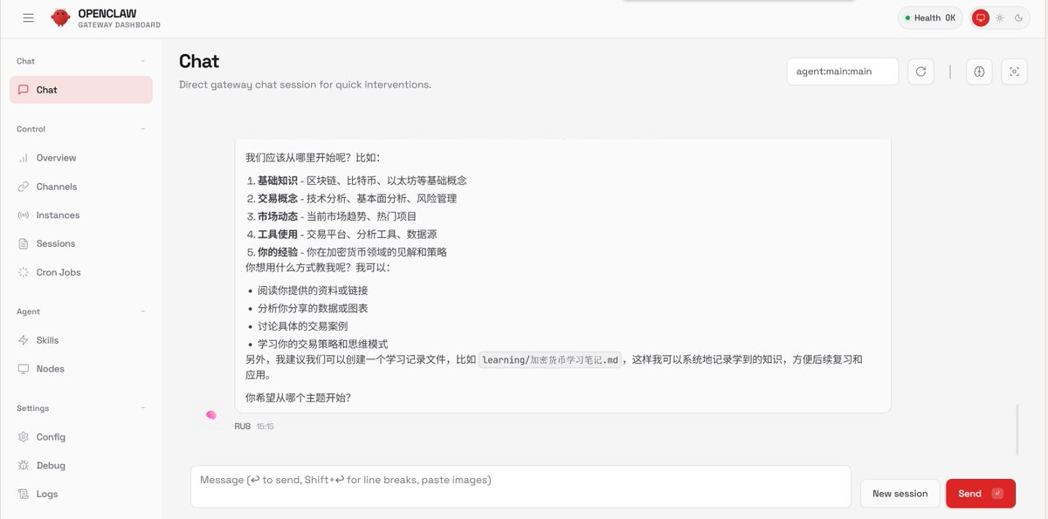1048x519 pixels.
Task: Click the pink assistant avatar icon
Action: pos(210,416)
